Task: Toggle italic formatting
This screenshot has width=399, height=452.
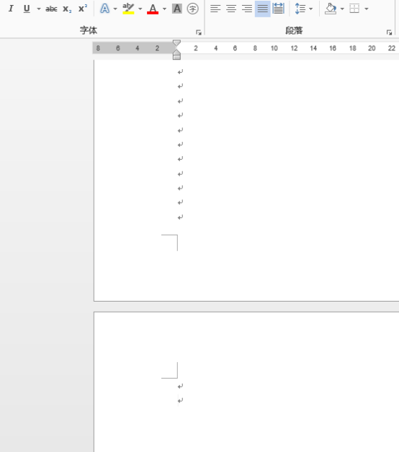Action: point(11,9)
